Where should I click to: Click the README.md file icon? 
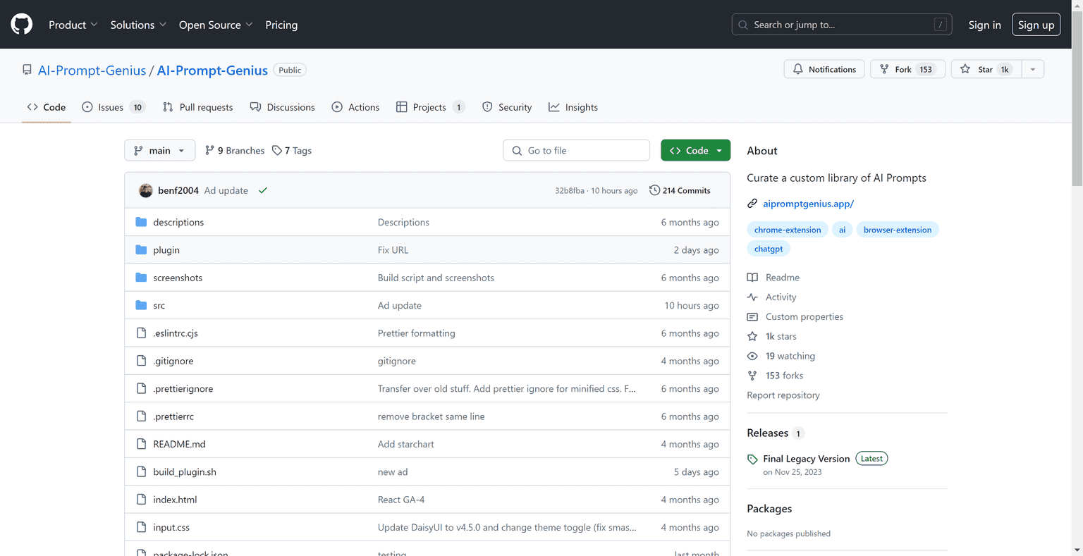click(x=141, y=444)
